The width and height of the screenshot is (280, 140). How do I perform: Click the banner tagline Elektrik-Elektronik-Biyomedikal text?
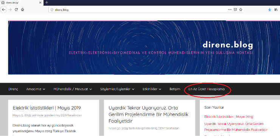pos(161,53)
